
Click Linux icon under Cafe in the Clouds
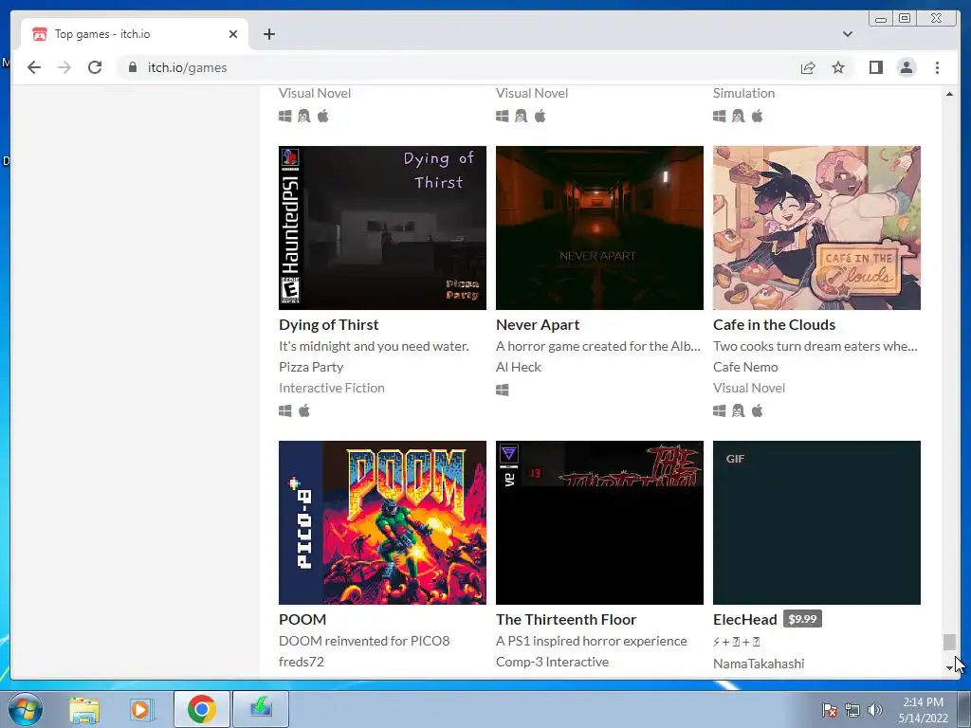(738, 411)
